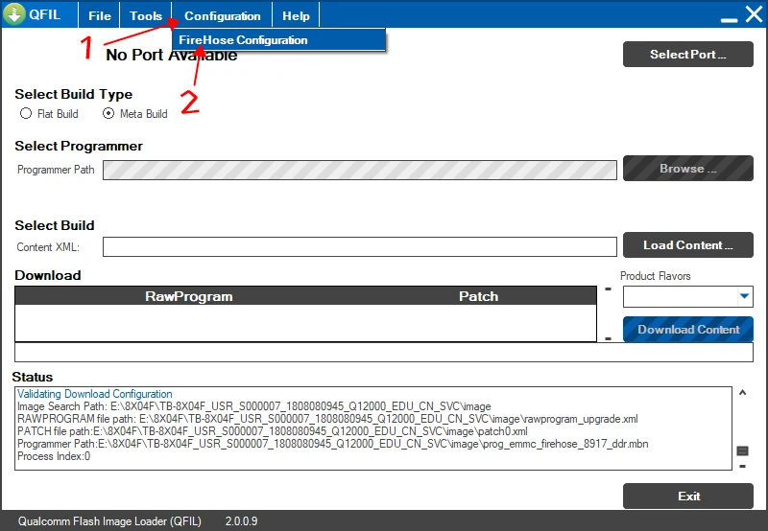Choose FireHose Configuration menu entry

click(244, 40)
